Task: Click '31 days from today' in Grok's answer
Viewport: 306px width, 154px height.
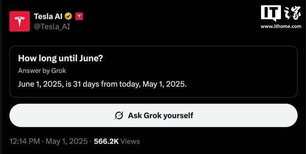Action: [106, 84]
